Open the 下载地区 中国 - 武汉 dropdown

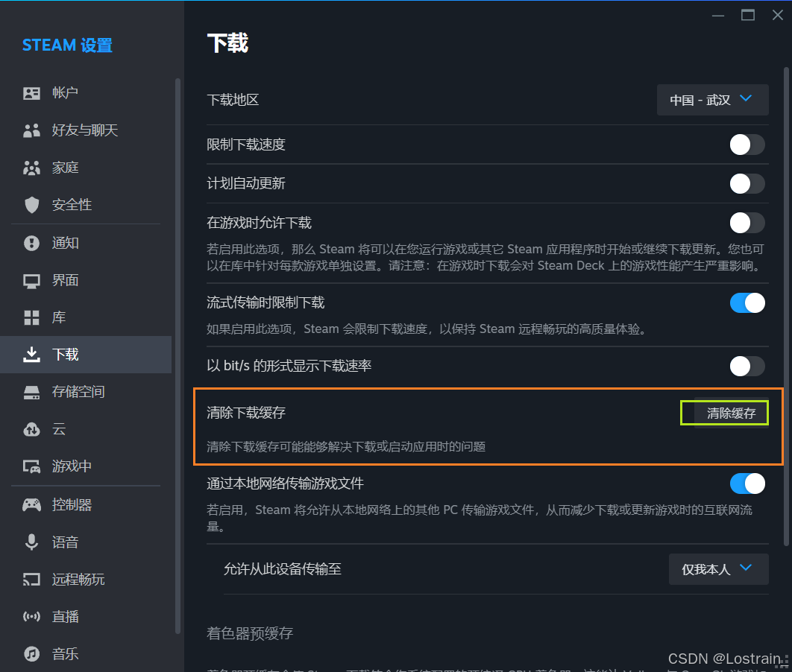coord(713,100)
